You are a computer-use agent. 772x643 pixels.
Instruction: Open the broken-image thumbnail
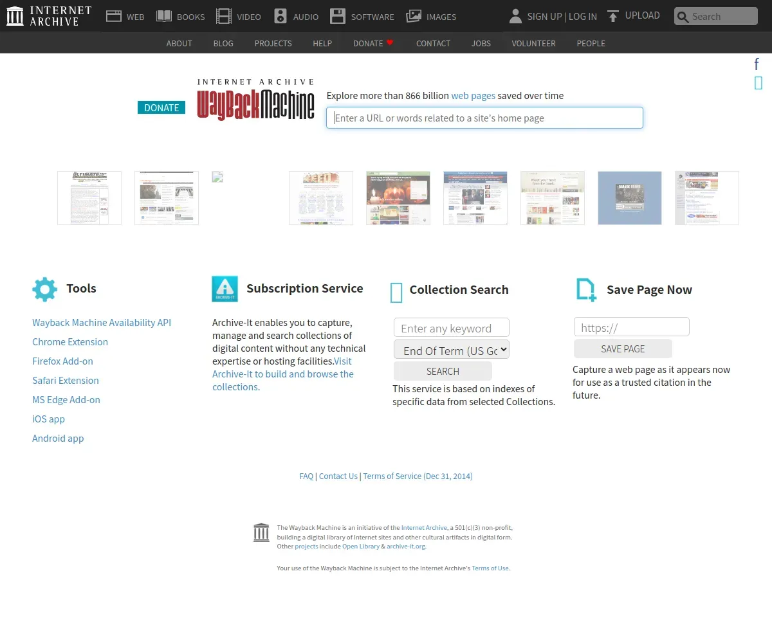[x=217, y=177]
